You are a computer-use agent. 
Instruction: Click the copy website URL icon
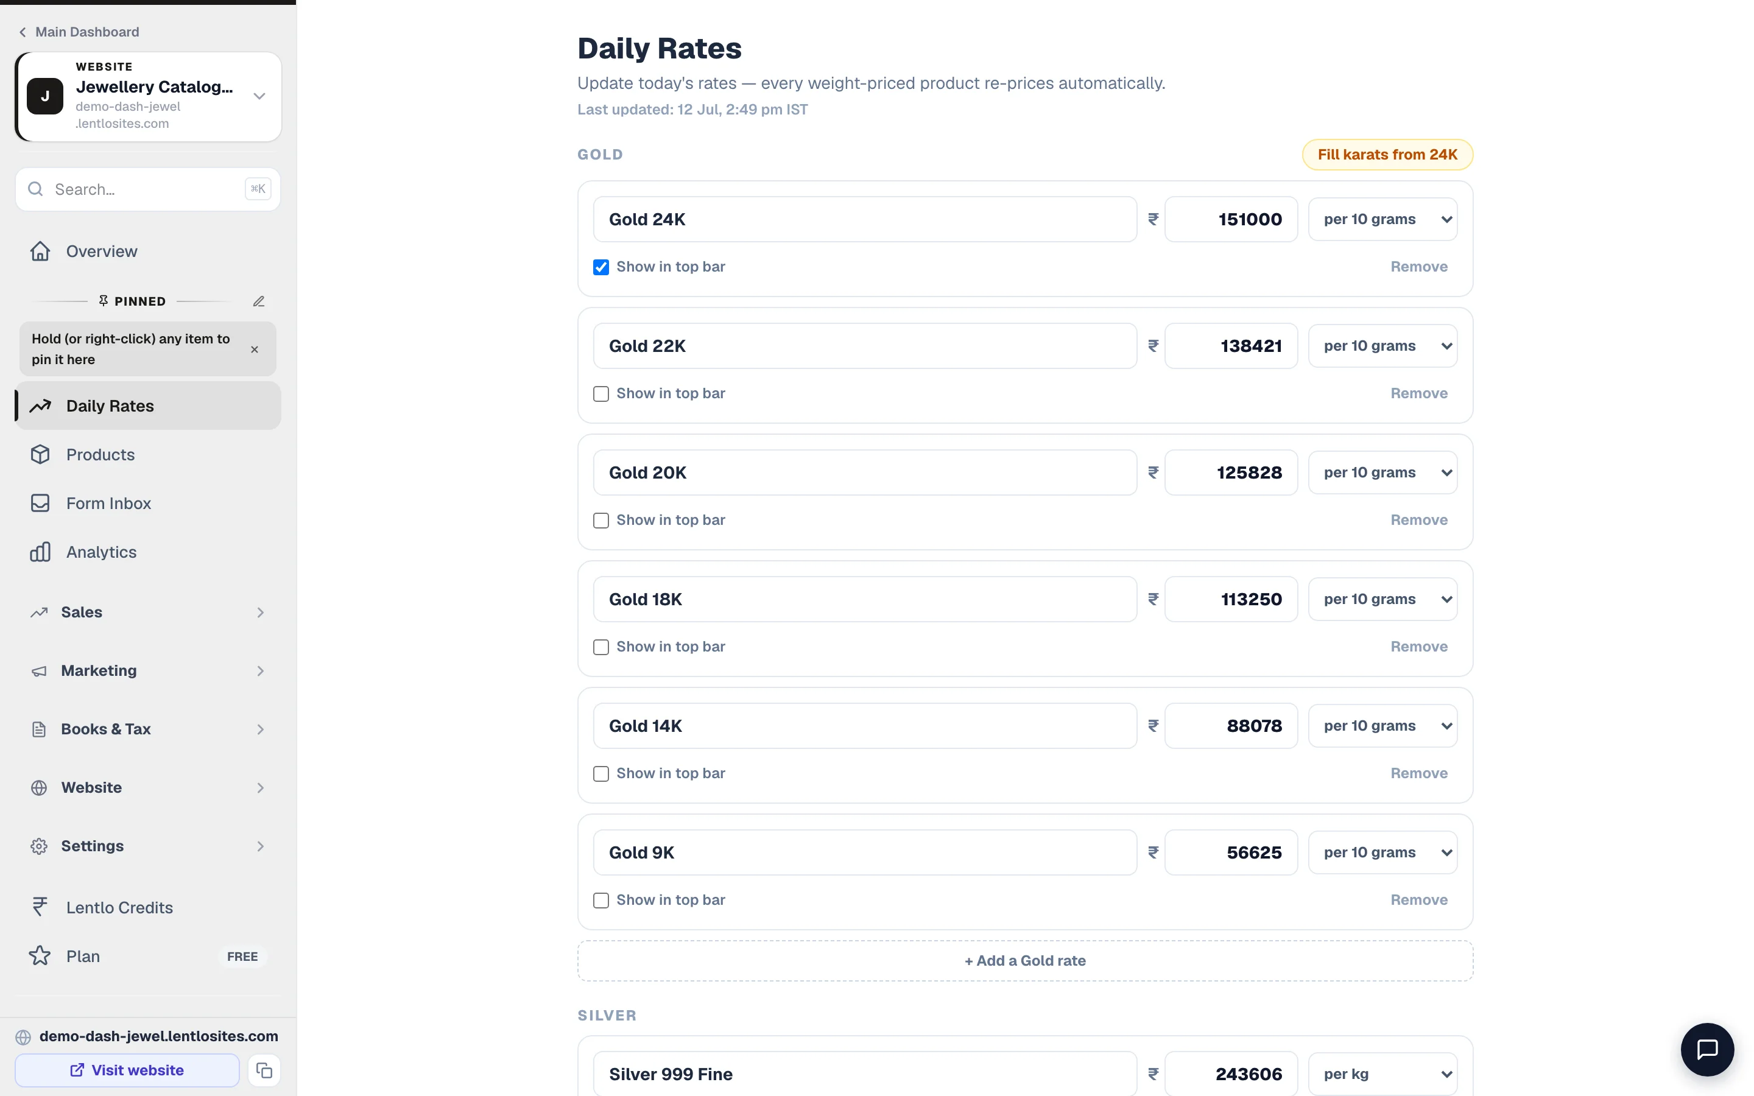pos(264,1070)
